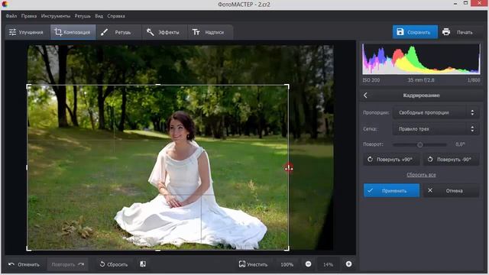Image resolution: width=489 pixels, height=275 pixels.
Task: Zoom in with the plus icon
Action: [x=348, y=264]
